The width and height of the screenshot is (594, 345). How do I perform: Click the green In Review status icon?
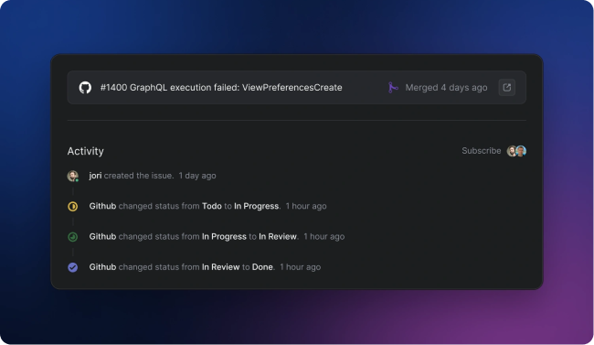[73, 237]
